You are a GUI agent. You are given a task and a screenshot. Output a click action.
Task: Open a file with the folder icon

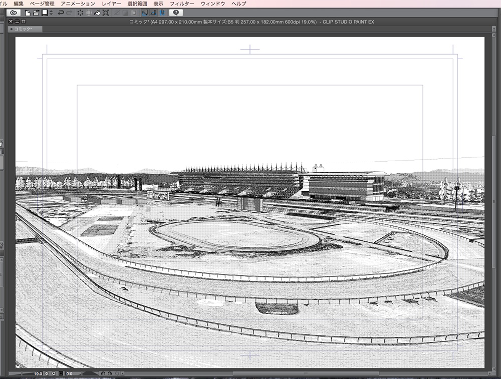coord(36,13)
